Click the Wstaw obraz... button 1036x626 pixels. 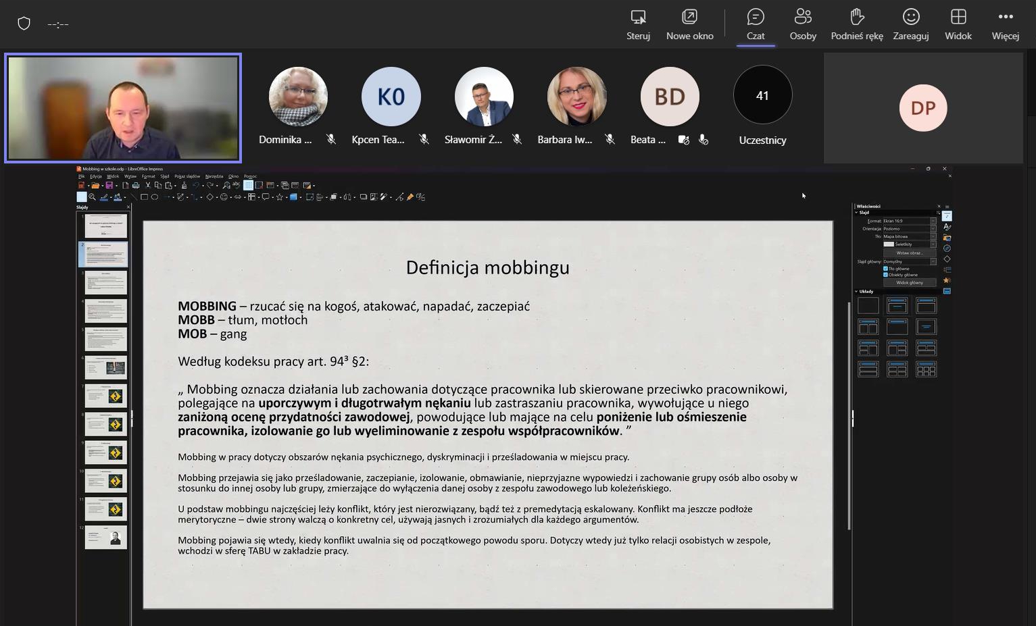[910, 253]
